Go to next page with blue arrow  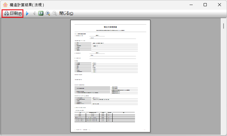tap(27, 13)
